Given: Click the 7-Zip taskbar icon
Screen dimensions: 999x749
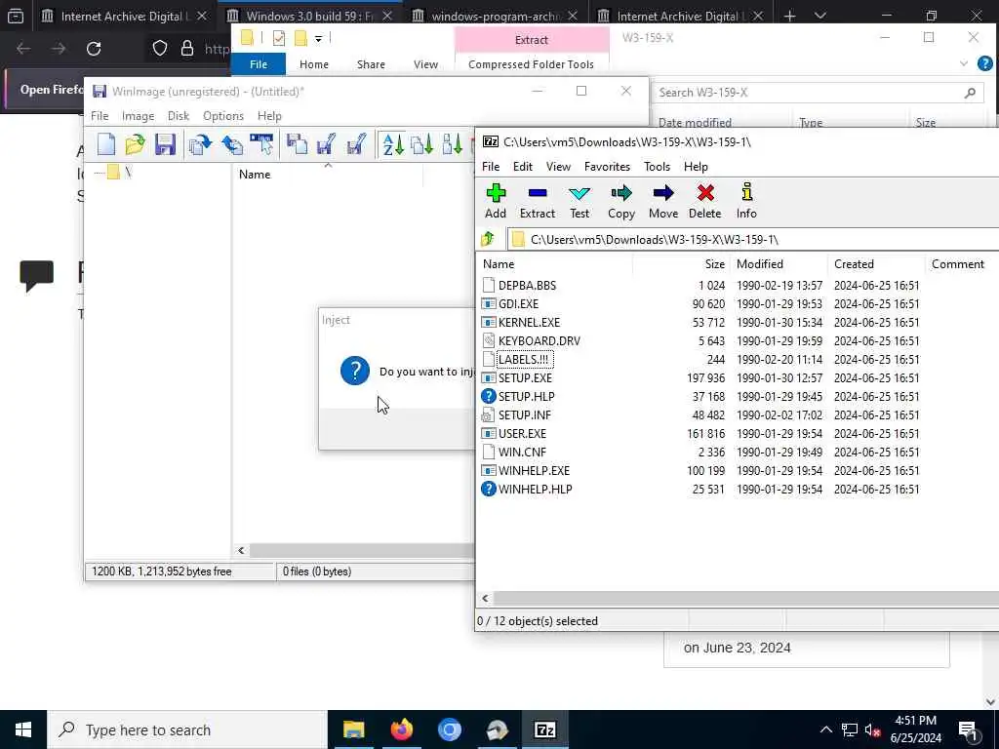Looking at the screenshot, I should [x=544, y=729].
